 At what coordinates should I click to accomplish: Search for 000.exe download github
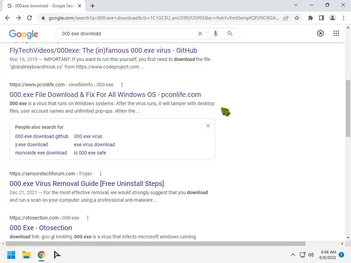(x=41, y=136)
